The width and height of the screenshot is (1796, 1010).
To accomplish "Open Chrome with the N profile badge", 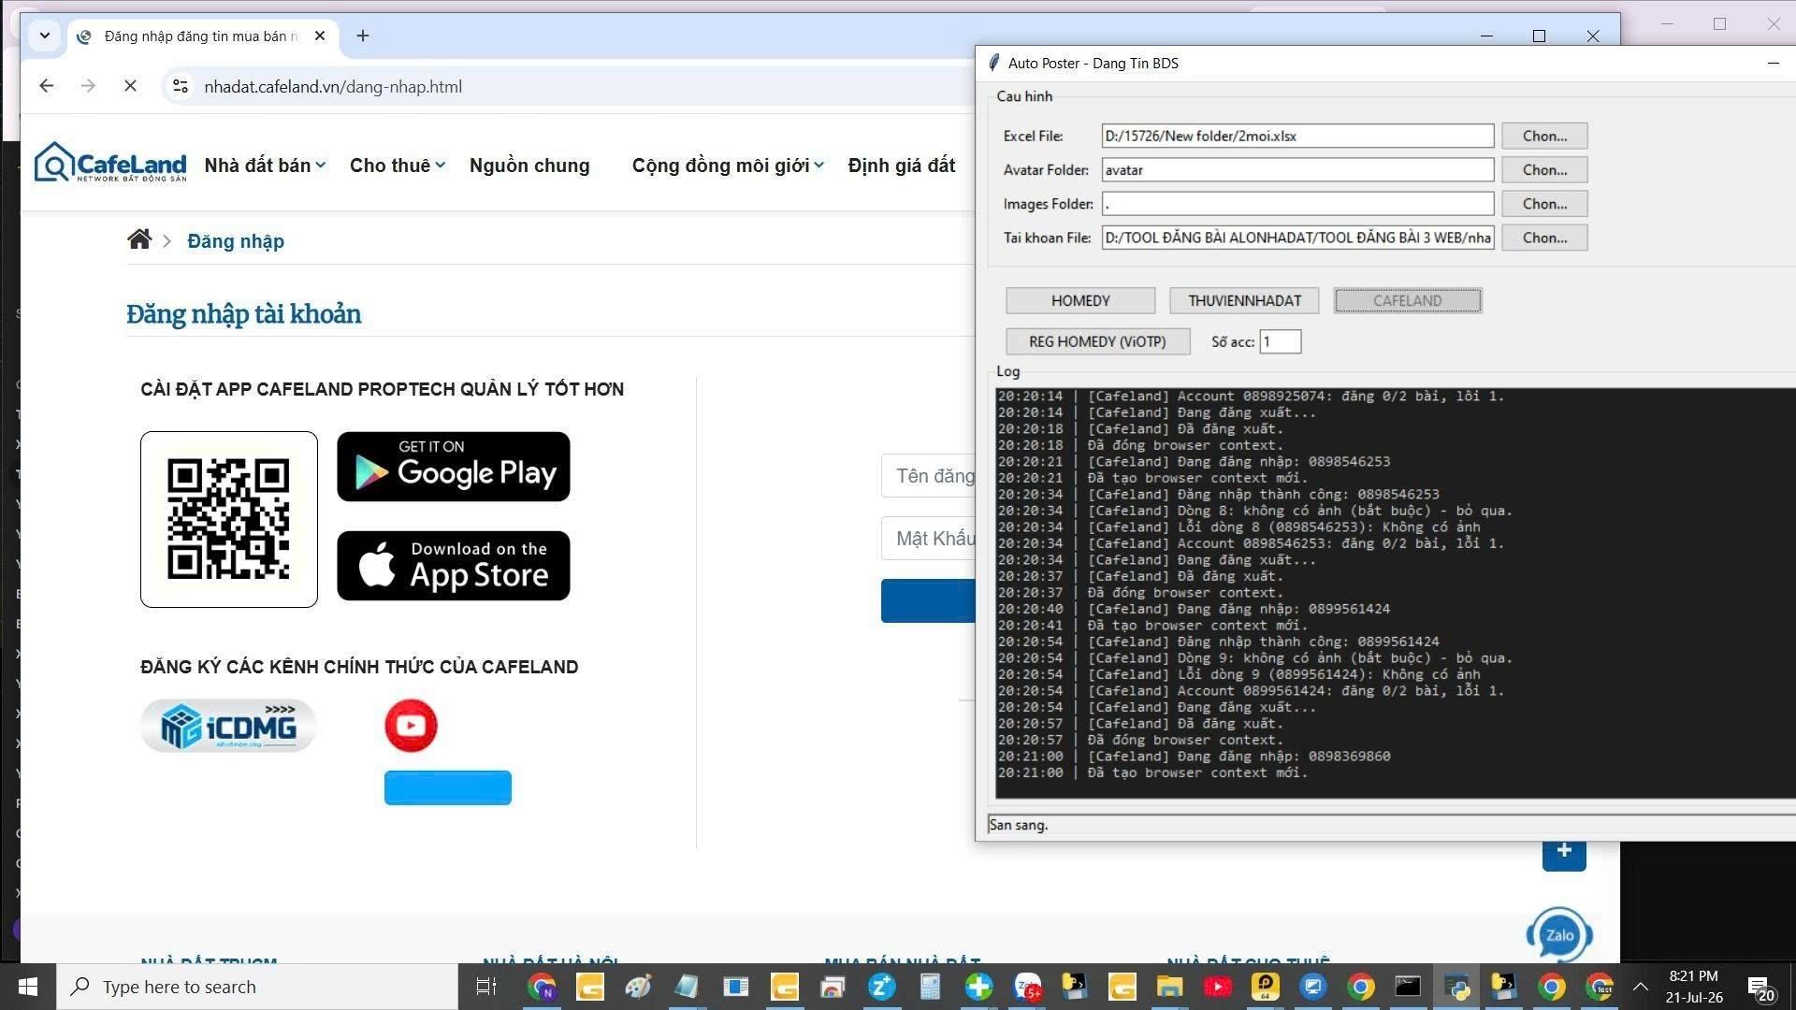I will click(x=542, y=987).
